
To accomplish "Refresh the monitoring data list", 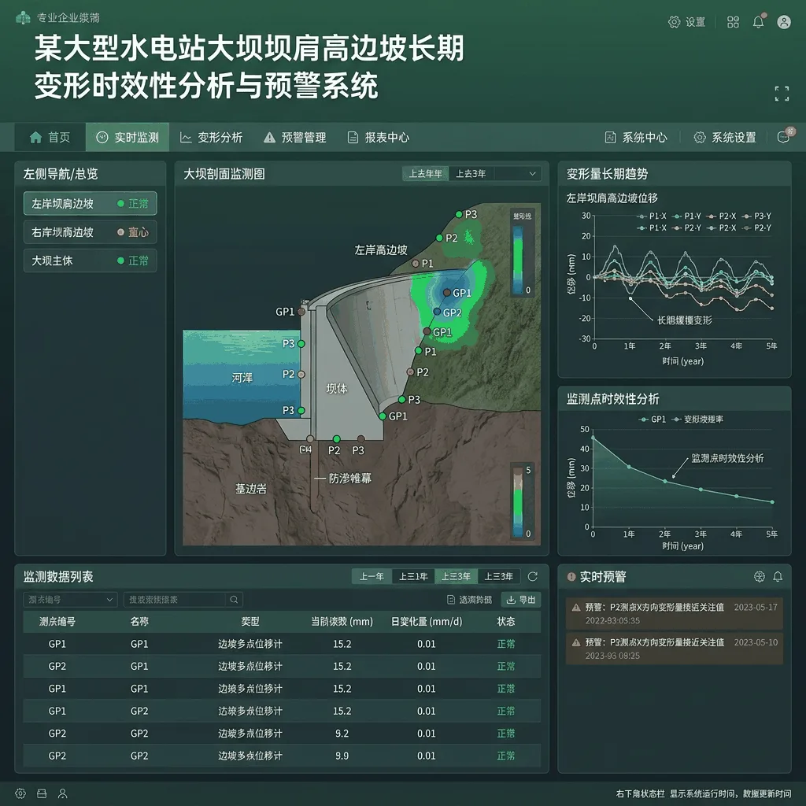I will [x=533, y=577].
